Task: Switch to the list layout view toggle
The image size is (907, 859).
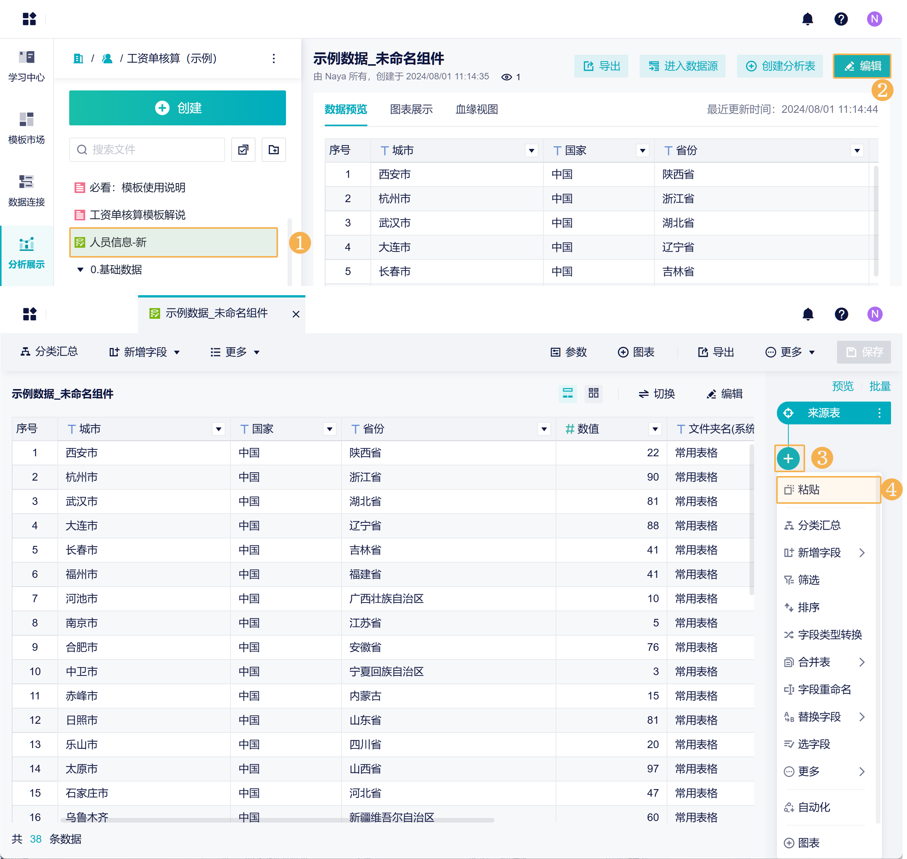Action: click(x=567, y=393)
